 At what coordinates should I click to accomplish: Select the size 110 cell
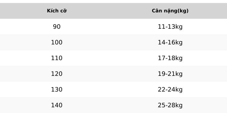(57, 58)
